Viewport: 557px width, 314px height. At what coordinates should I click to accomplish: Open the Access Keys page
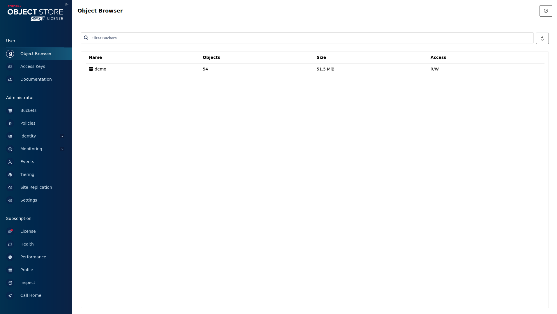pyautogui.click(x=33, y=66)
